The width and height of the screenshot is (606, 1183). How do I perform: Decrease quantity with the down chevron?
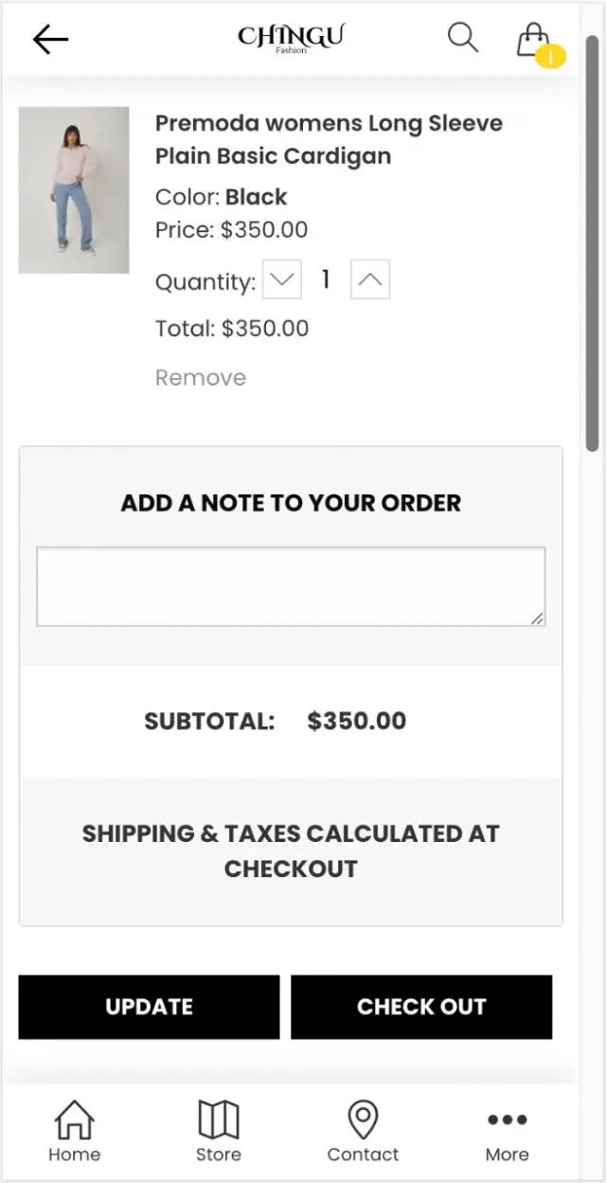(282, 280)
